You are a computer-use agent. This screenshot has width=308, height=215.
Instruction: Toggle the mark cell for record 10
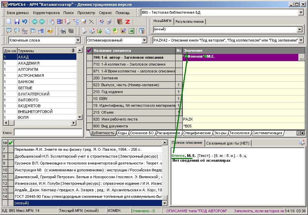[11, 170]
